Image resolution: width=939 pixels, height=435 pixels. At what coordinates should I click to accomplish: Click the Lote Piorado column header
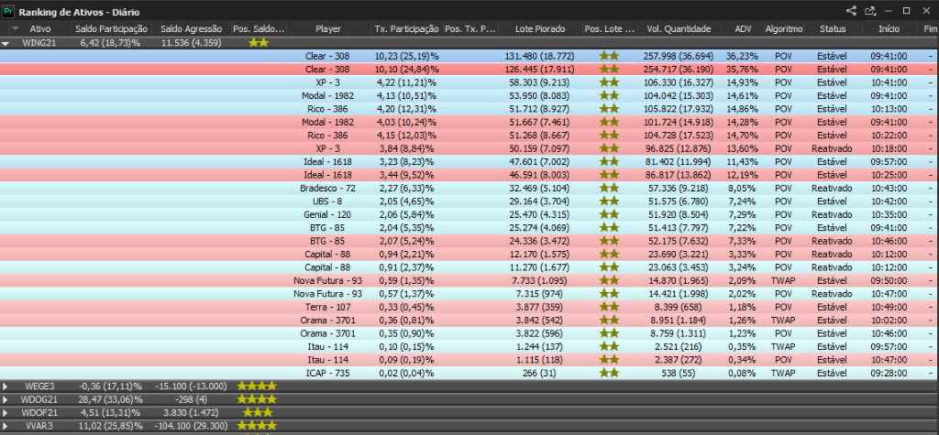pyautogui.click(x=541, y=28)
